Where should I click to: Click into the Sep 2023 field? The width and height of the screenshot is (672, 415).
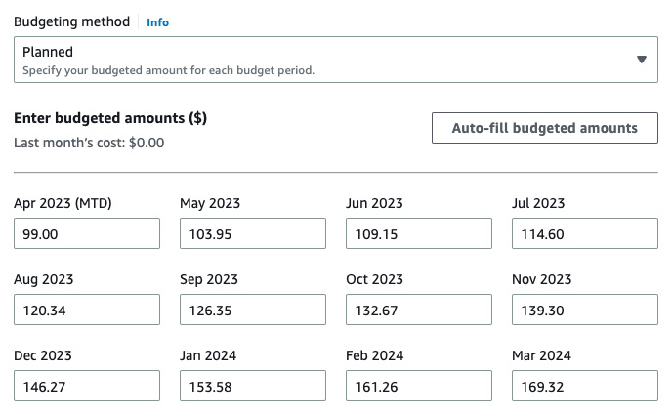(x=253, y=310)
